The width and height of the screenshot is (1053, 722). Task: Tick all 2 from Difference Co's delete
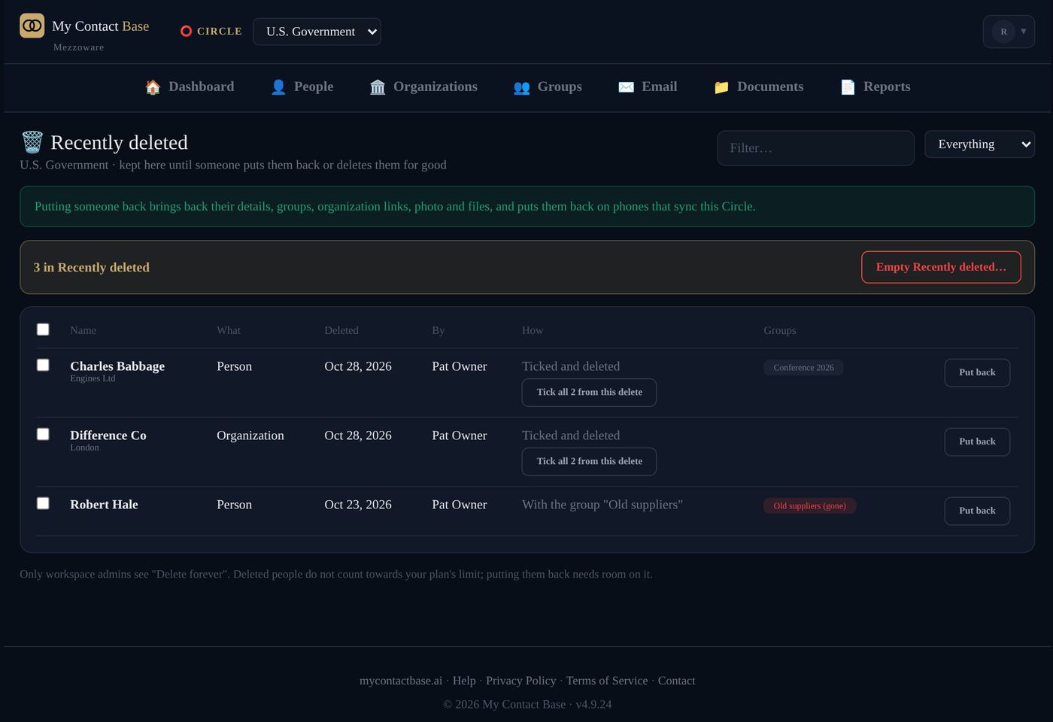coord(589,462)
